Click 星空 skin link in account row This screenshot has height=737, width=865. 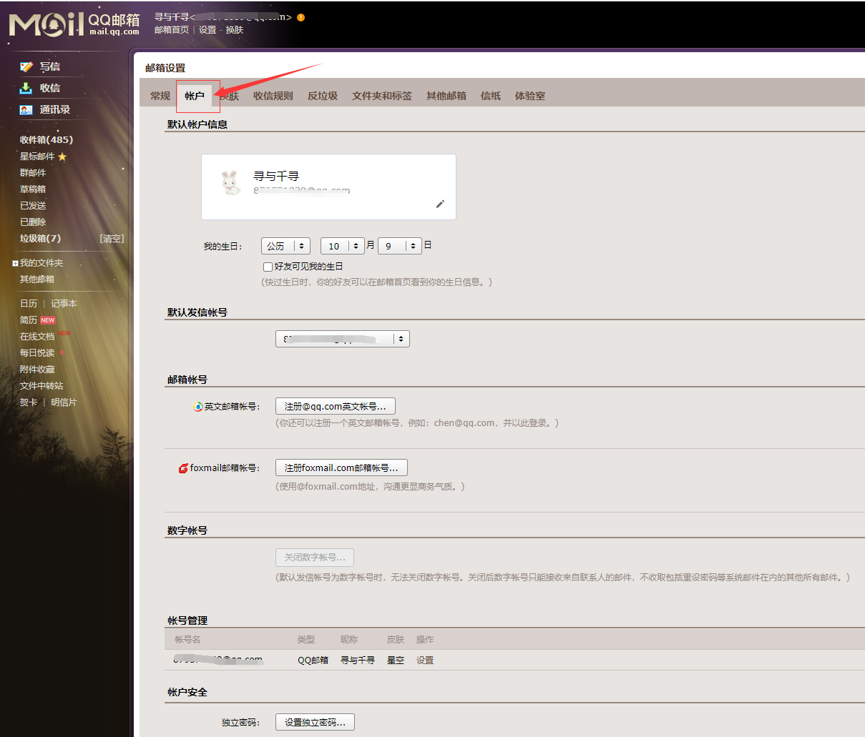pos(396,661)
